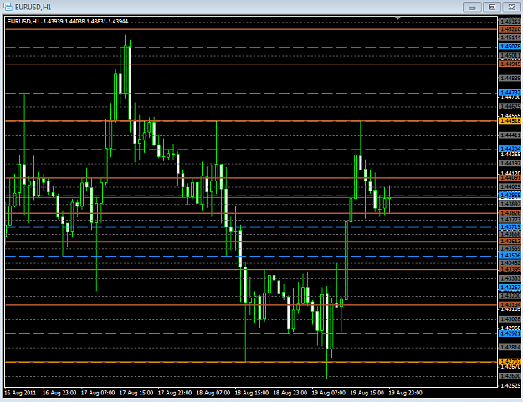Image resolution: width=523 pixels, height=402 pixels.
Task: Select the brown 1.44945 price label
Action: (x=510, y=64)
